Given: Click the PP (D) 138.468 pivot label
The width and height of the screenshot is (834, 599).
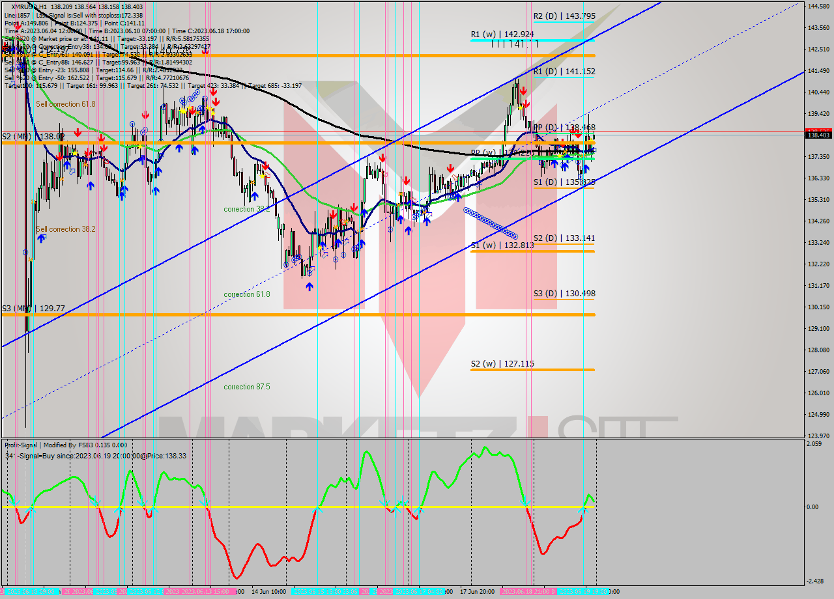Looking at the screenshot, I should point(564,128).
